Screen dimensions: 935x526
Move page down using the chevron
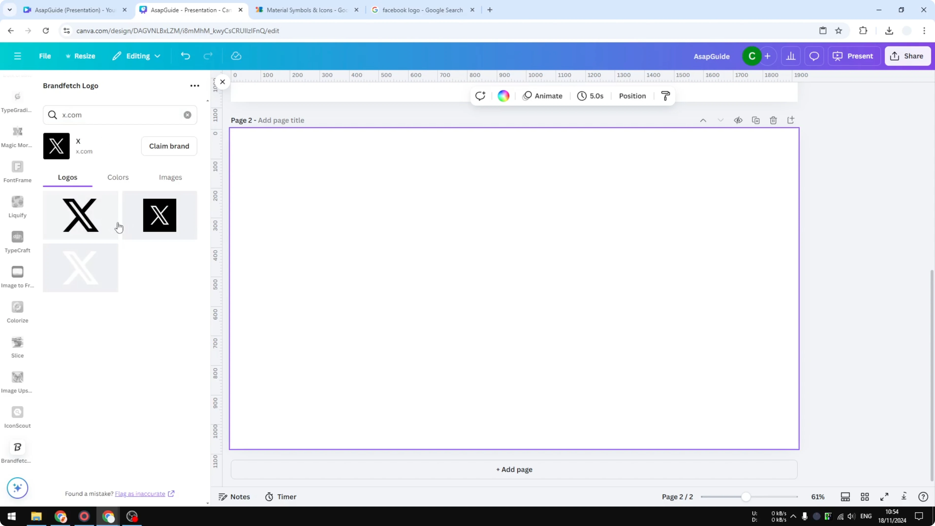[721, 120]
